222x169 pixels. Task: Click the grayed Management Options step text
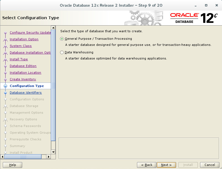point(26,113)
